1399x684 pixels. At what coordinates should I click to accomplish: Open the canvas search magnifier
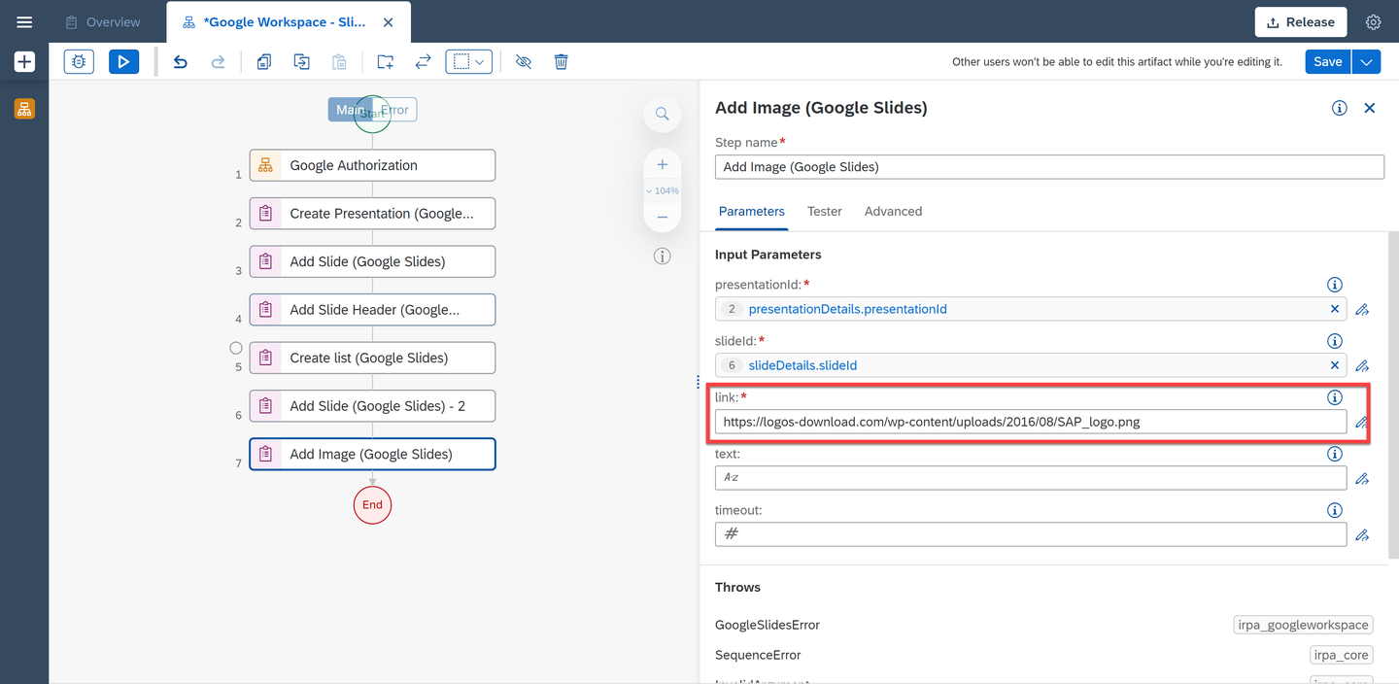[662, 114]
